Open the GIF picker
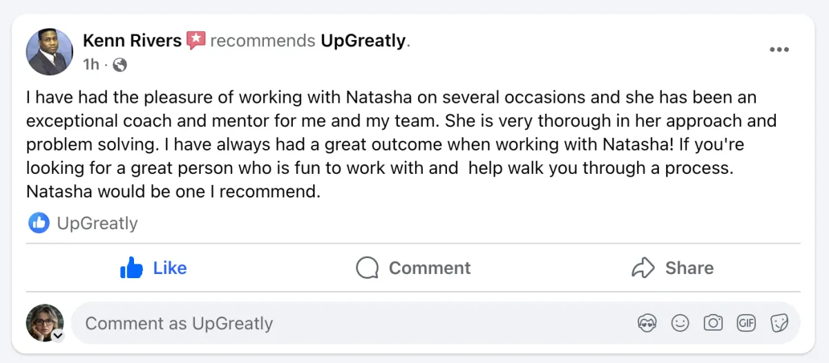This screenshot has width=829, height=363. click(746, 322)
